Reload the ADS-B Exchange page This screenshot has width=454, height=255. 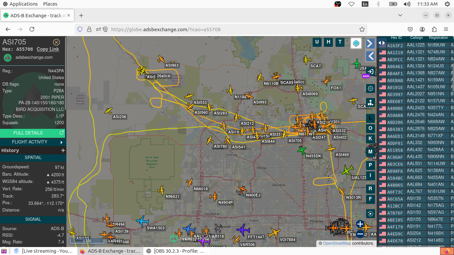tap(32, 29)
